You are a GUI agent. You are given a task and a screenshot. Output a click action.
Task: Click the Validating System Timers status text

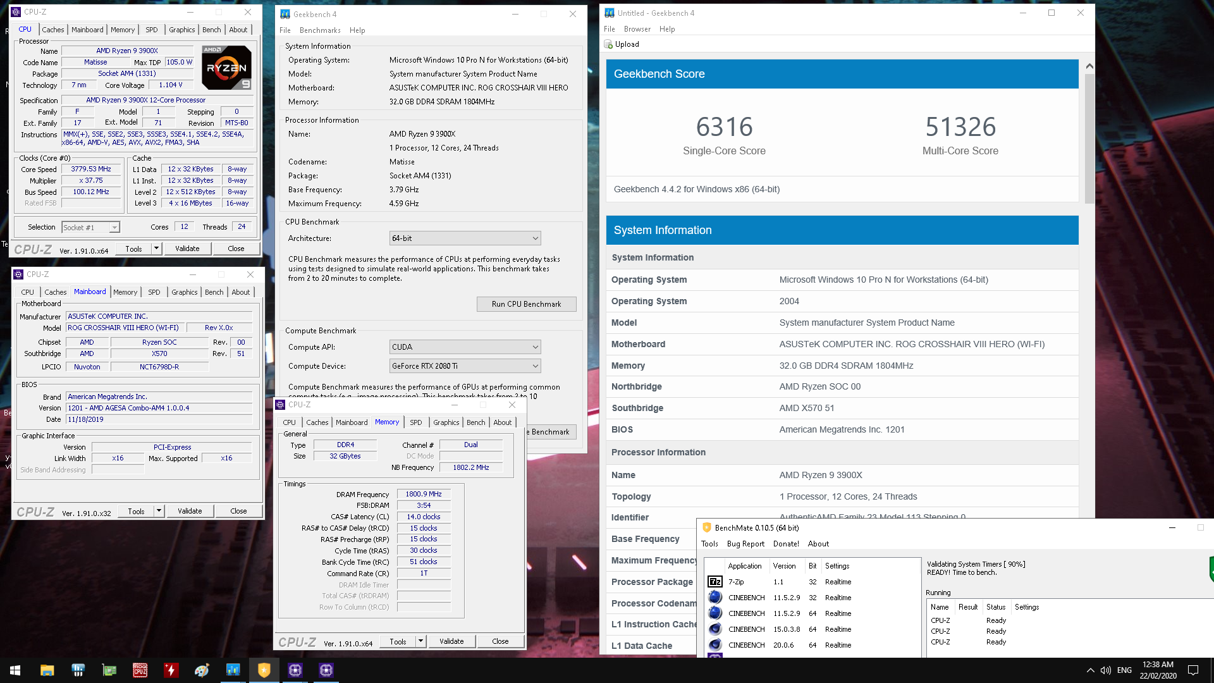point(976,564)
